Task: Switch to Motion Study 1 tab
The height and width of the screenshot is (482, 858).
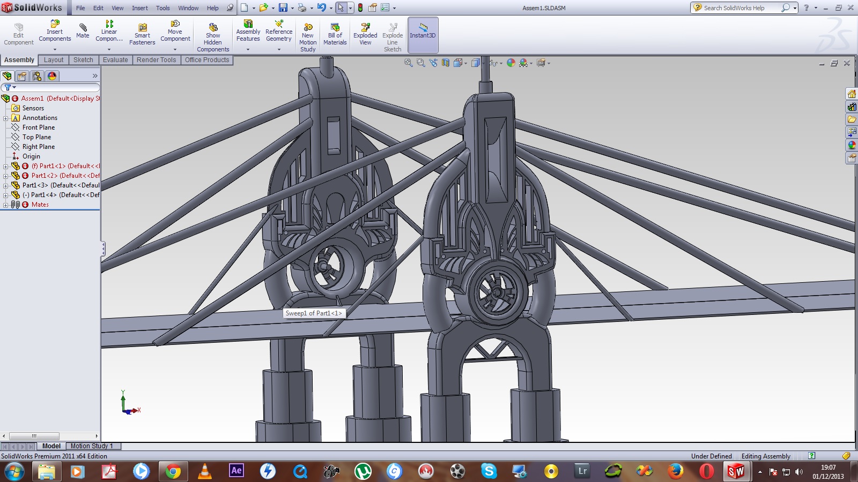Action: (92, 446)
